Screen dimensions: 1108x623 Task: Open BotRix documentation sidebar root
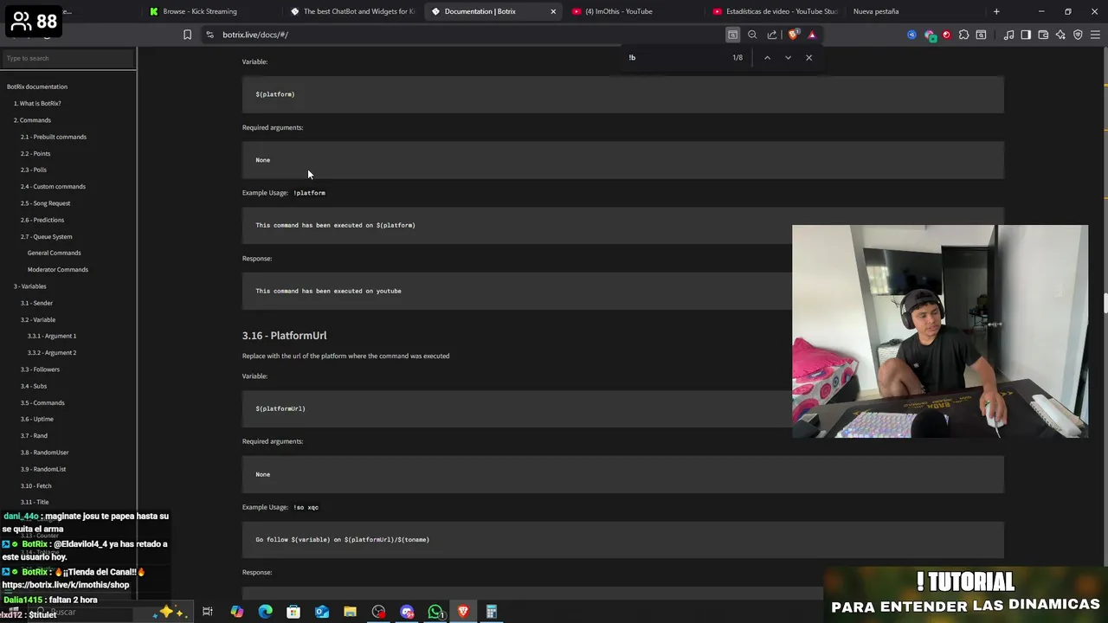(37, 87)
